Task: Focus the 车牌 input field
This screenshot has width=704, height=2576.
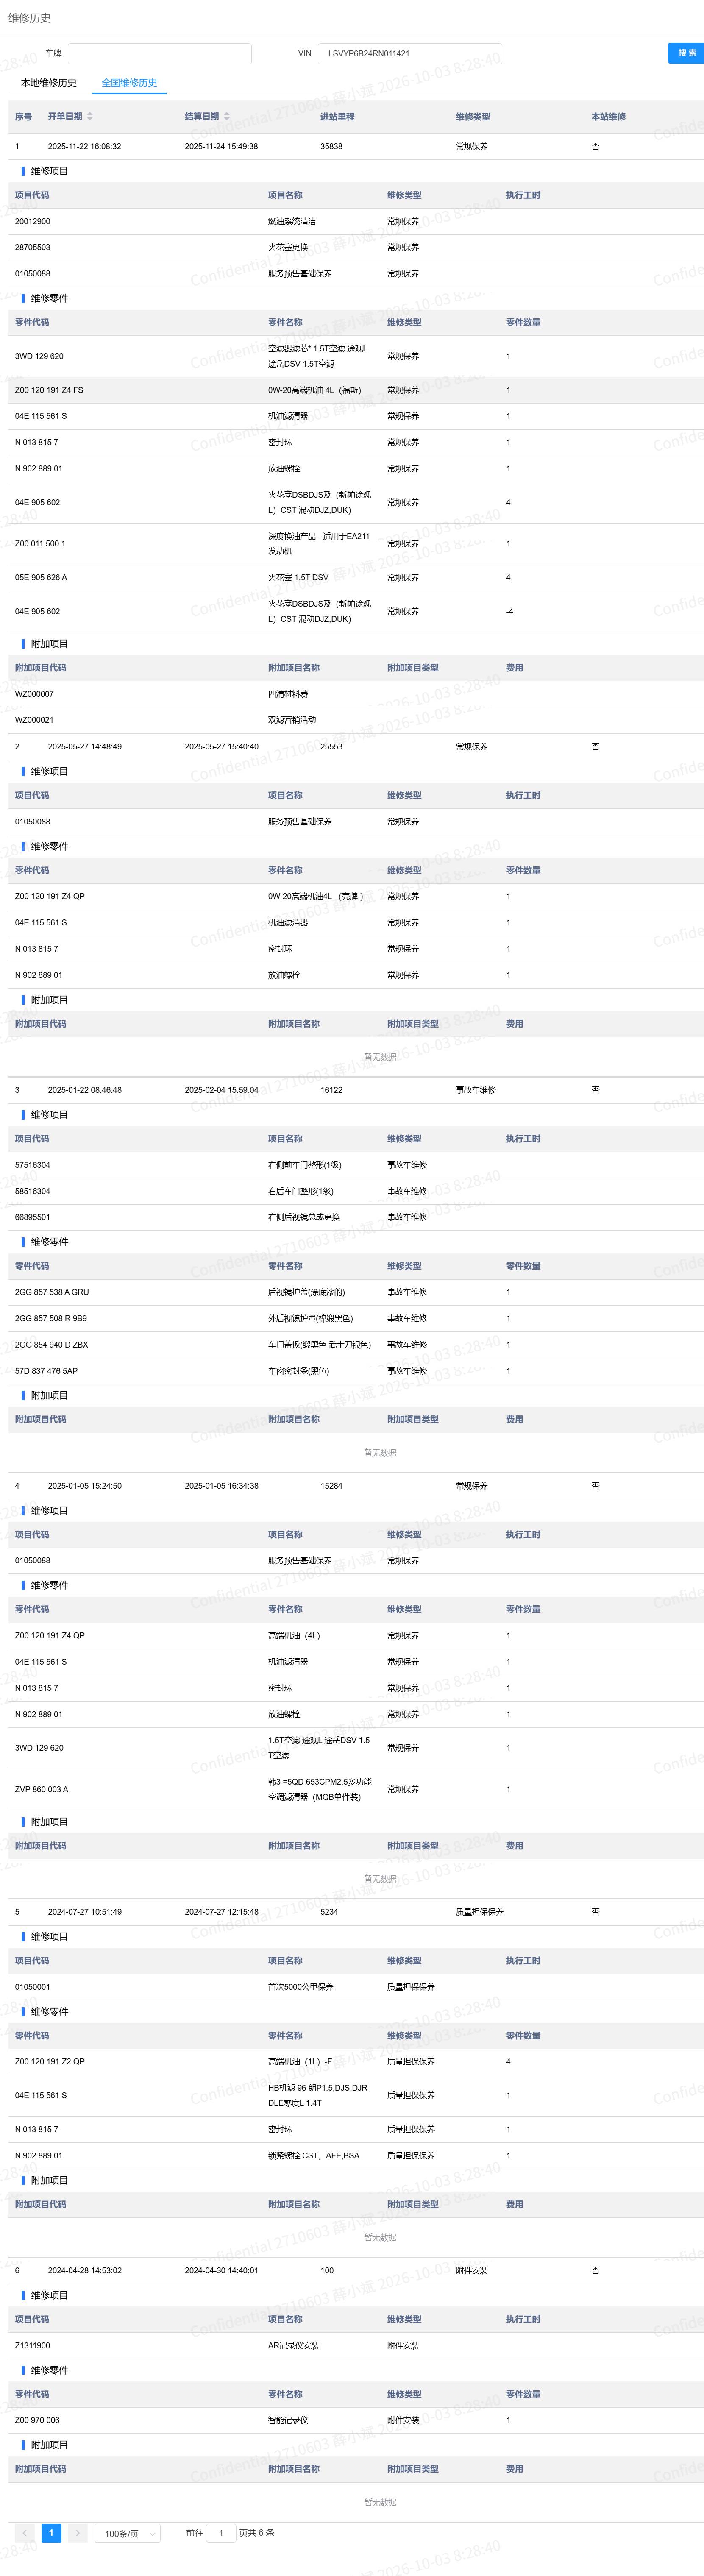Action: tap(160, 54)
